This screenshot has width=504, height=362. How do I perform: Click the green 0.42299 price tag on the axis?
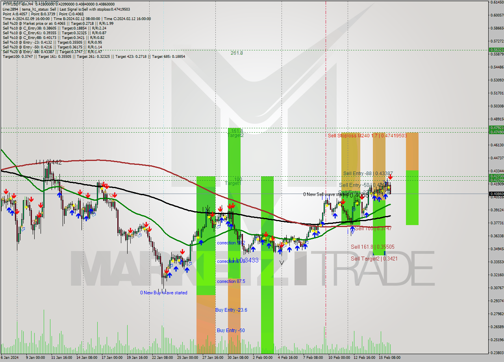[x=496, y=180]
